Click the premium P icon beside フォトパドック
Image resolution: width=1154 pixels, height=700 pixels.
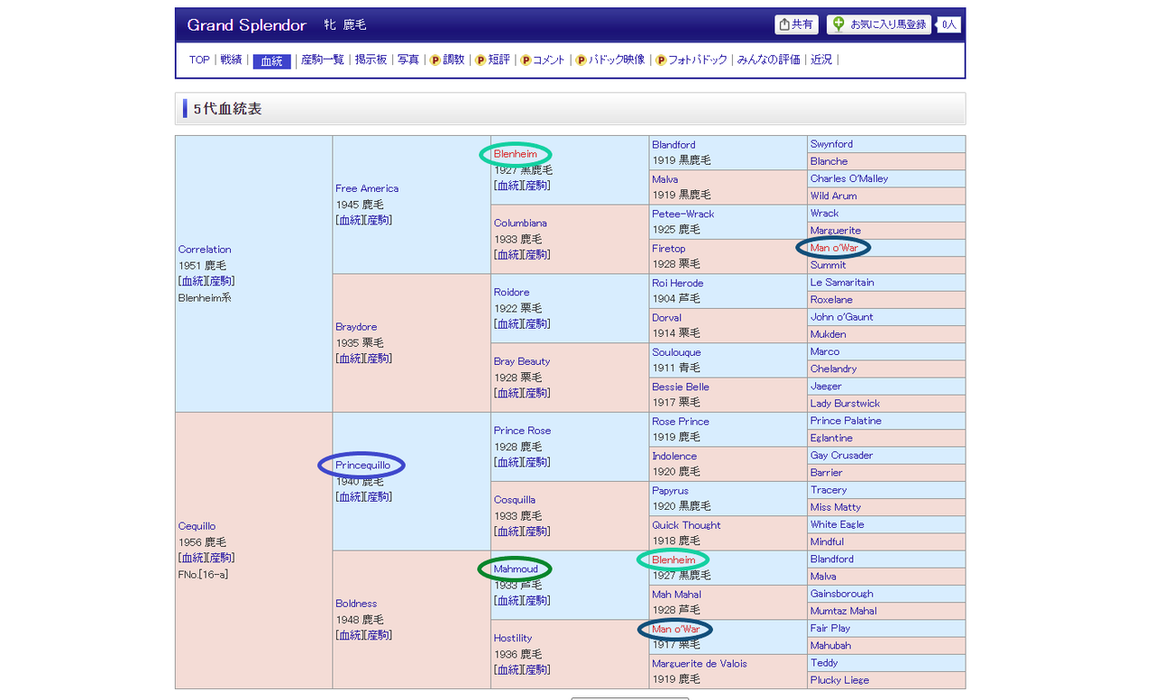(x=661, y=60)
